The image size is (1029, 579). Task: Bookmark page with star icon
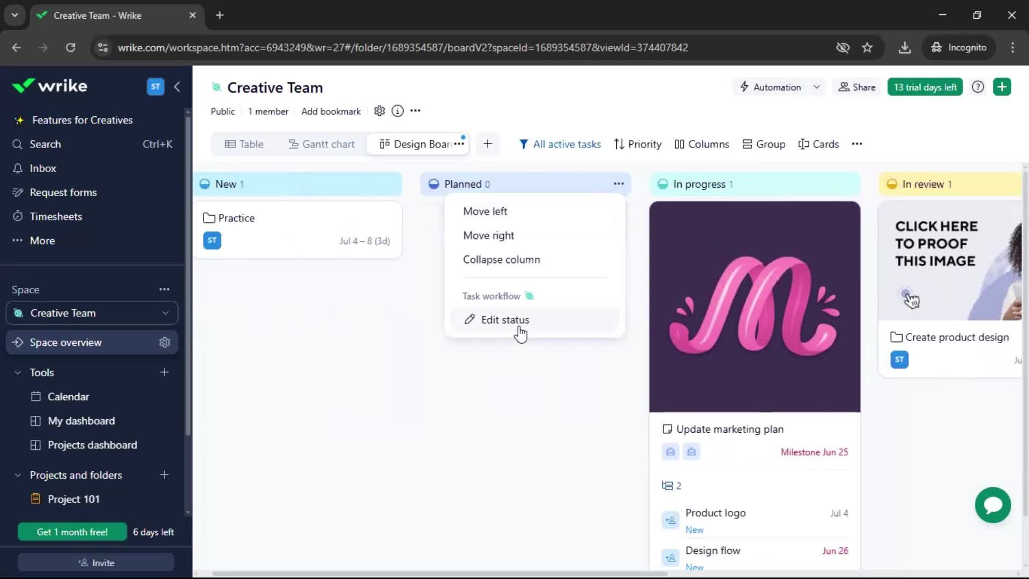point(867,48)
